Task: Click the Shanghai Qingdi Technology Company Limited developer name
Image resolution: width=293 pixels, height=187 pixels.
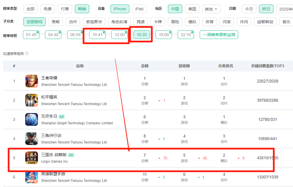Action: point(77,123)
